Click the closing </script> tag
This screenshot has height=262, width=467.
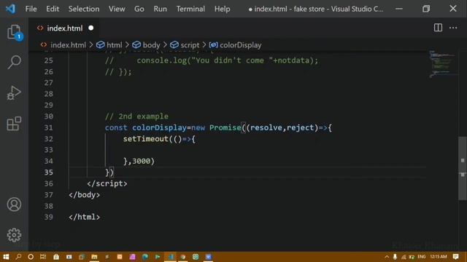tap(107, 183)
